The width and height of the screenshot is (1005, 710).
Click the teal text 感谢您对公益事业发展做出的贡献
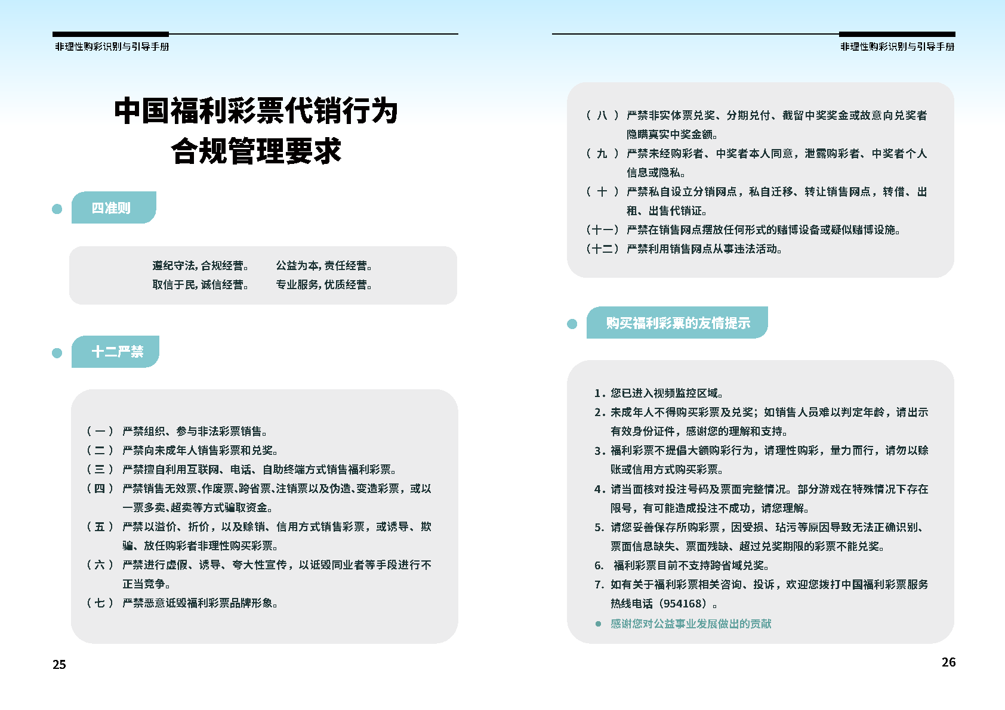[690, 624]
